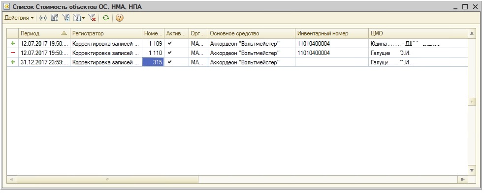Disable filter with the red cross funnel
Image resolution: width=485 pixels, height=193 pixels.
(x=92, y=18)
